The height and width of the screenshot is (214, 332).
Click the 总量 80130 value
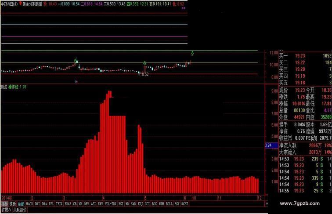(x=299, y=110)
